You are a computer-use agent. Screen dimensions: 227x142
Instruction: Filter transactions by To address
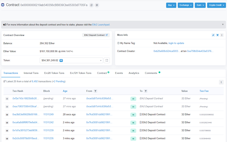(146, 91)
